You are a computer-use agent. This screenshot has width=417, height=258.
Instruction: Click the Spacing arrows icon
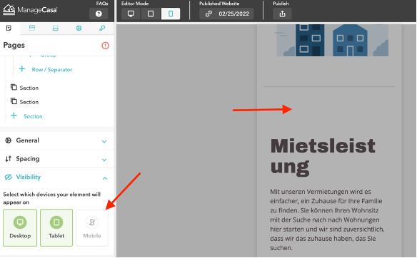9,159
